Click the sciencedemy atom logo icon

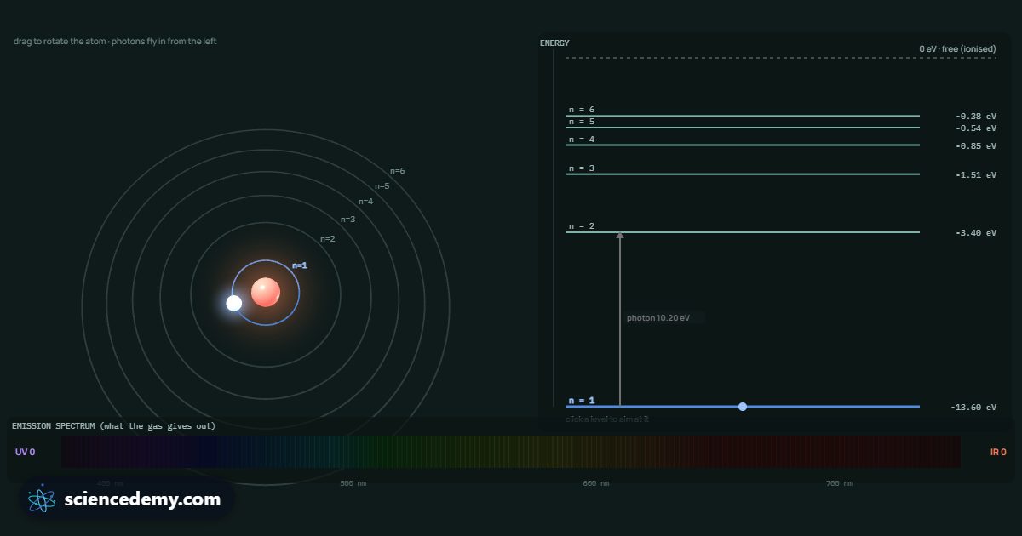[x=42, y=499]
